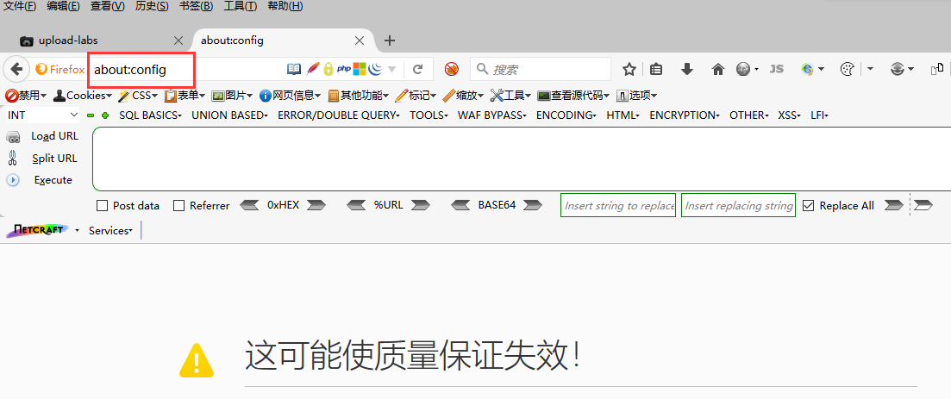This screenshot has height=399, width=951.
Task: Expand the ERROR/DOUBLE QUERY menu
Action: [x=339, y=115]
